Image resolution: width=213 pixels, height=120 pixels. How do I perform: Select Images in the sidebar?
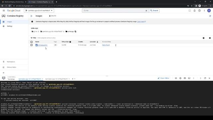click(x=14, y=22)
